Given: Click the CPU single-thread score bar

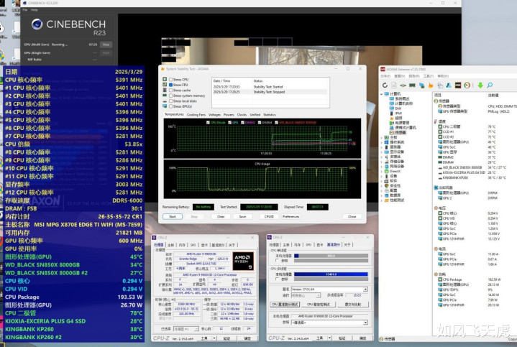Looking at the screenshot, I should click(x=331, y=256).
